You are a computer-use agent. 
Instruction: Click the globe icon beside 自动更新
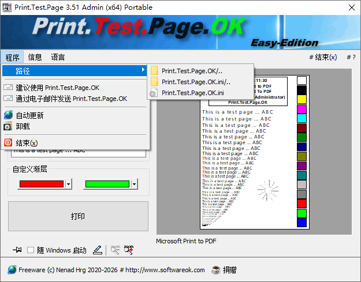coord(8,115)
